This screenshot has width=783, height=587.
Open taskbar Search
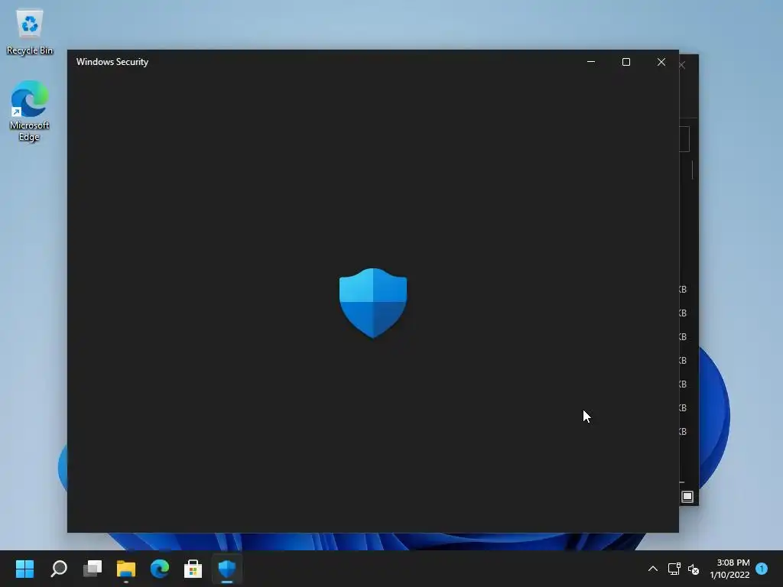coord(58,569)
